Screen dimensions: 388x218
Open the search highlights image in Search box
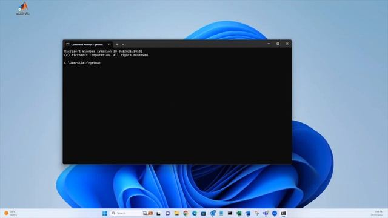coord(148,213)
